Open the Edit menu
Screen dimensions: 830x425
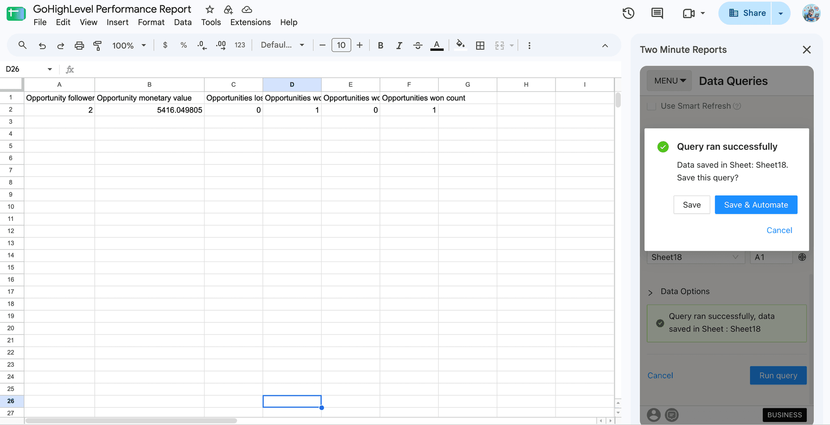pyautogui.click(x=63, y=22)
